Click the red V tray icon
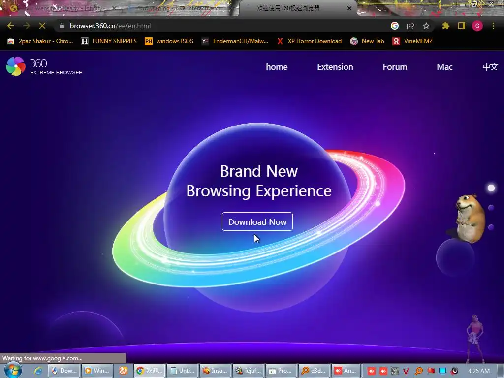Screen dimensions: 504x378 (x=406, y=371)
